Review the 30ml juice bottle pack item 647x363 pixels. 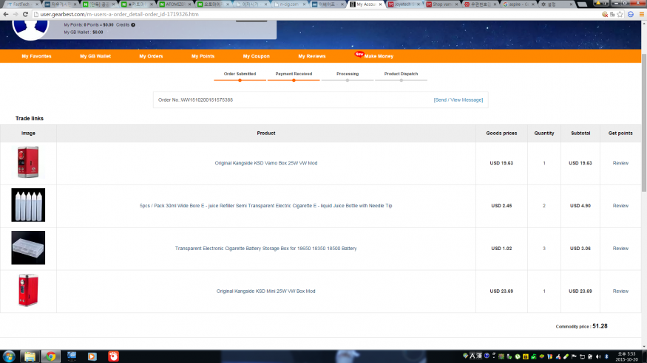[x=620, y=206]
